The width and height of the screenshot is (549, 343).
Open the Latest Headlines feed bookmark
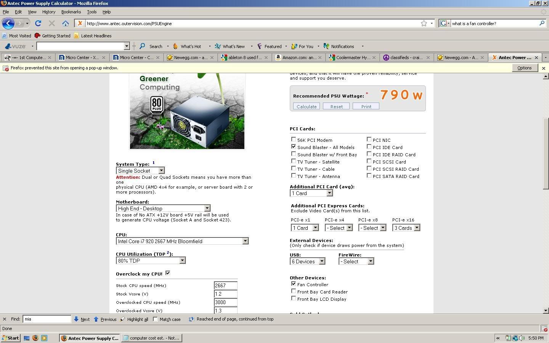93,36
